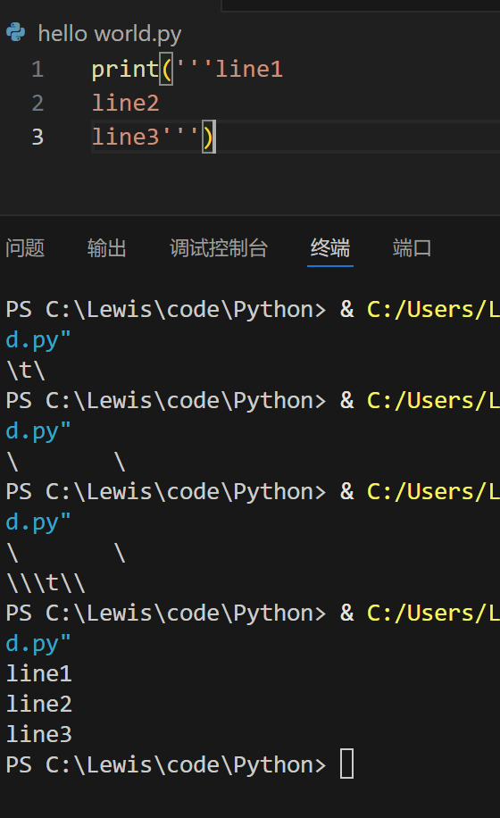This screenshot has height=818, width=500.
Task: Click the line2 text in editor
Action: pos(125,104)
